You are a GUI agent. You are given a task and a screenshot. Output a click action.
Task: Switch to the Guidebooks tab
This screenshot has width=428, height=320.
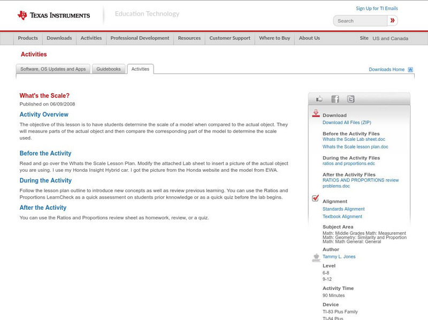[x=109, y=68]
